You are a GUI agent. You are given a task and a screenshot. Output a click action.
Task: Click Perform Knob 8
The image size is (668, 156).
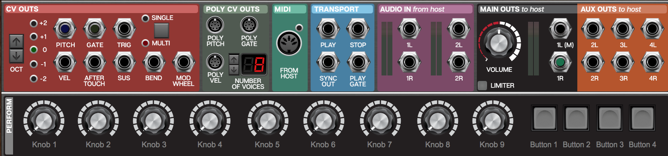438,121
